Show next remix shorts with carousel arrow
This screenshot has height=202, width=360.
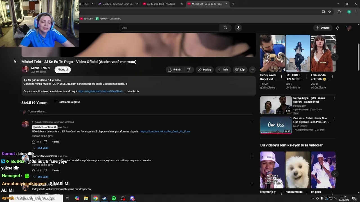pos(335,174)
